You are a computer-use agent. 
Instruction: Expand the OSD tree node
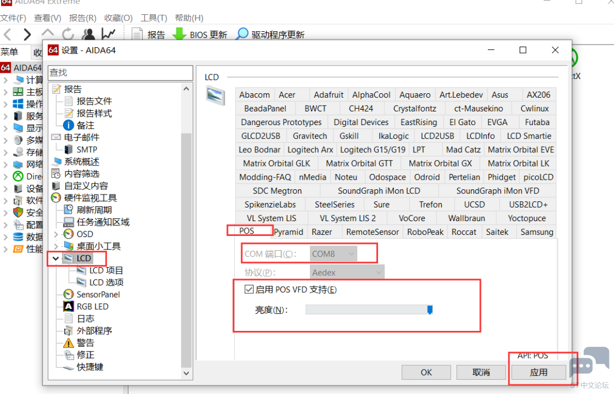click(x=56, y=234)
